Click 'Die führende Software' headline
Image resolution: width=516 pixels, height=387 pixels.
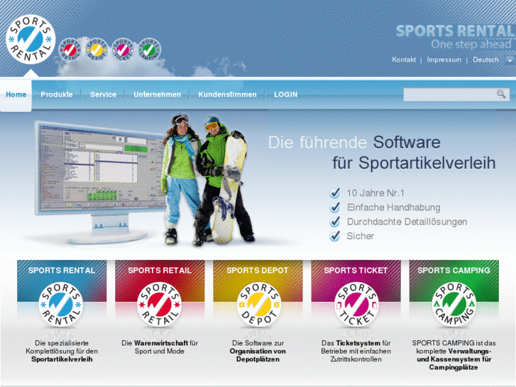tap(354, 142)
